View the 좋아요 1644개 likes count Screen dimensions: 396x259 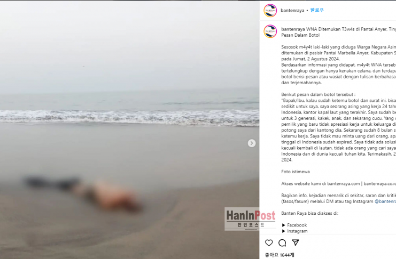279,255
